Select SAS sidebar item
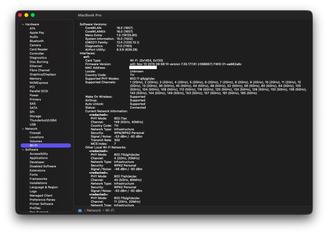 pos(32,104)
